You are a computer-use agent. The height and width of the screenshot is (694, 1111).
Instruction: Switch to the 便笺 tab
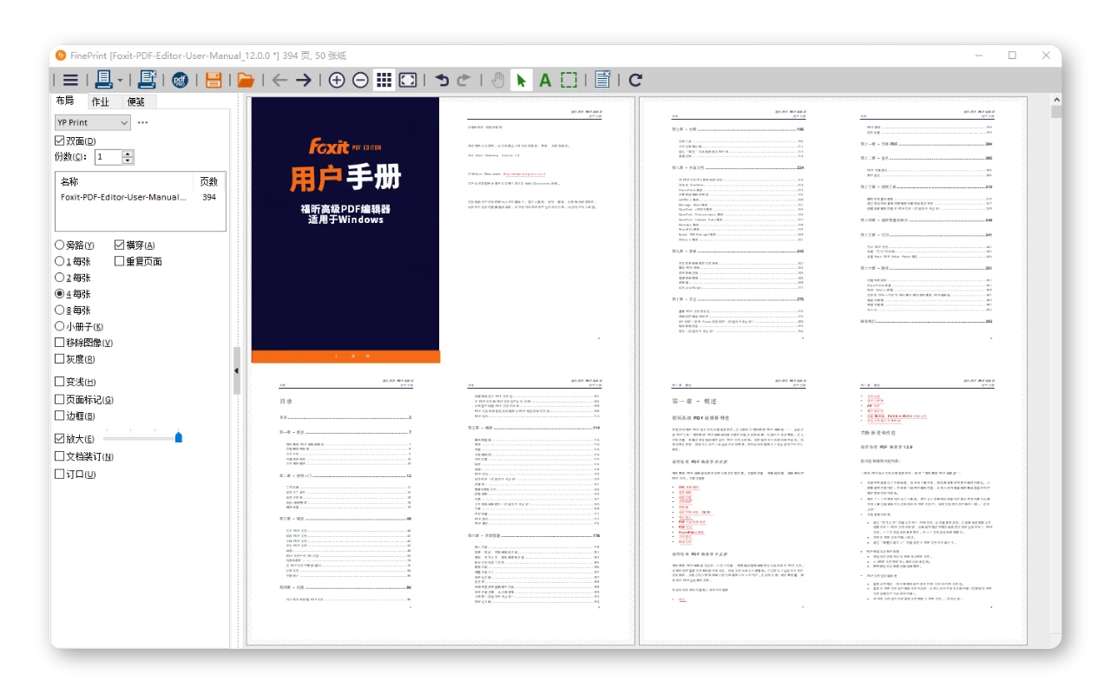[136, 101]
